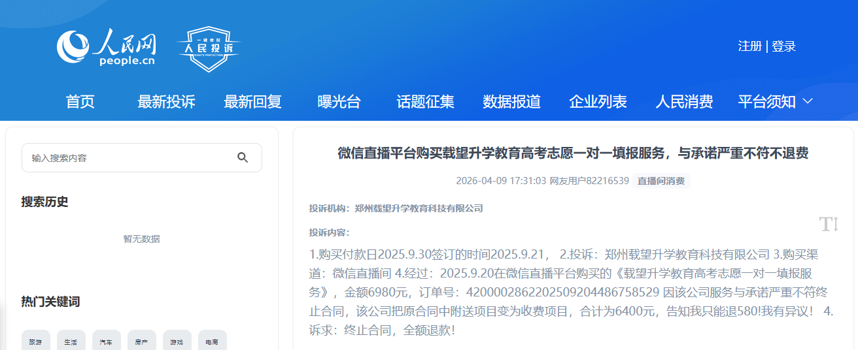This screenshot has height=350, width=858.
Task: Click the 搜索历史 heading
Action: 44,202
